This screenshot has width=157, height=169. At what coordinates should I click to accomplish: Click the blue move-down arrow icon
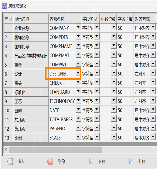[90, 161]
